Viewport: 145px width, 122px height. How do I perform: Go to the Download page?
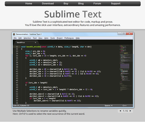[48, 3]
